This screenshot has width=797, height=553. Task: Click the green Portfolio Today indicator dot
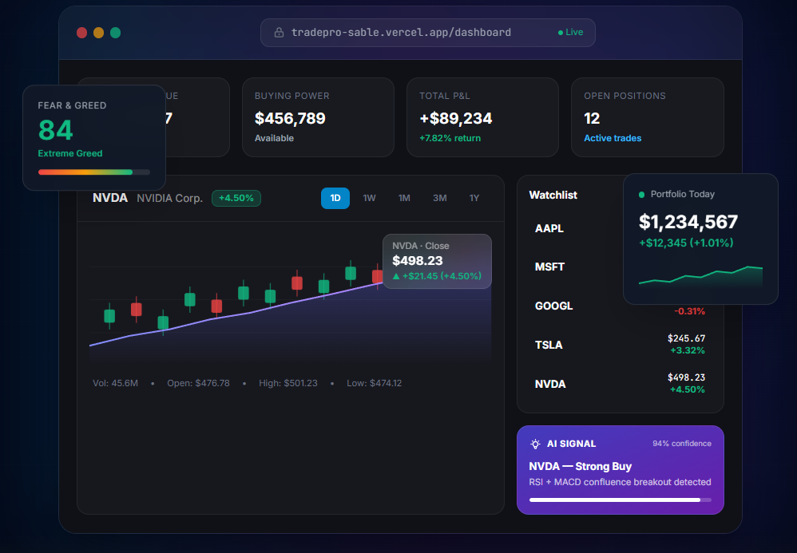[x=641, y=195]
